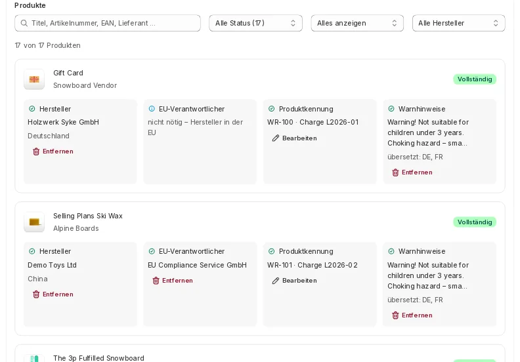Screen dimensions: 520x362
Task: Click nicht nötig – Hersteller in der EU
Action: pyautogui.click(x=196, y=127)
